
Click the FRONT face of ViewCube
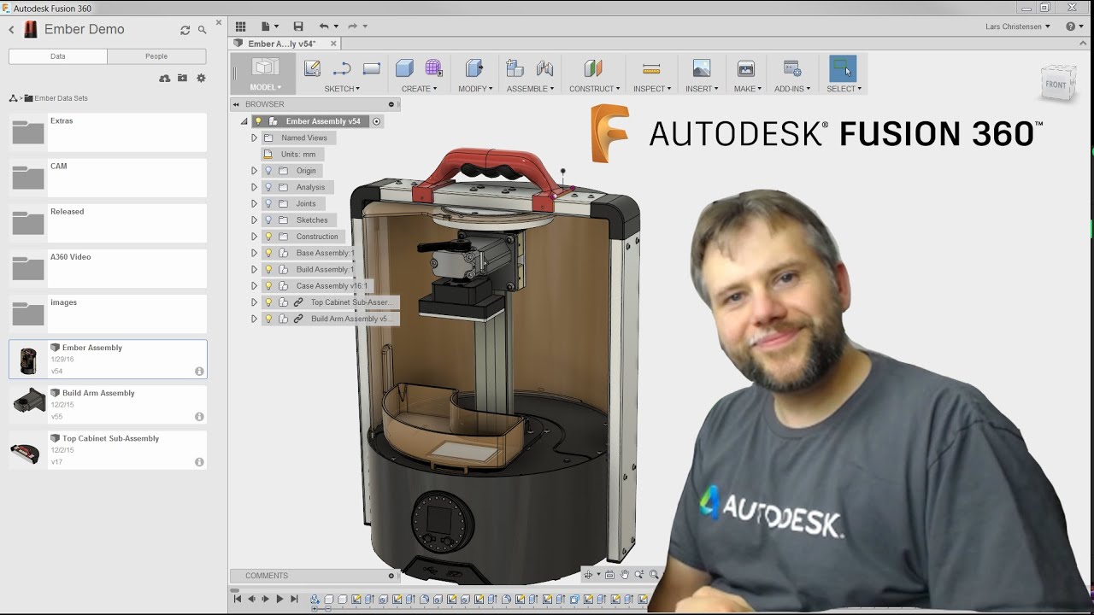(x=1056, y=85)
